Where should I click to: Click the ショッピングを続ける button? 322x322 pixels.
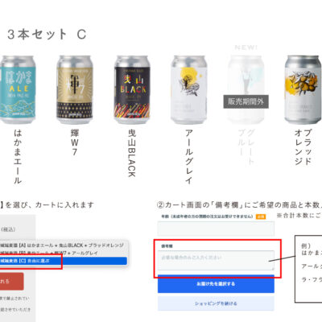(216, 303)
